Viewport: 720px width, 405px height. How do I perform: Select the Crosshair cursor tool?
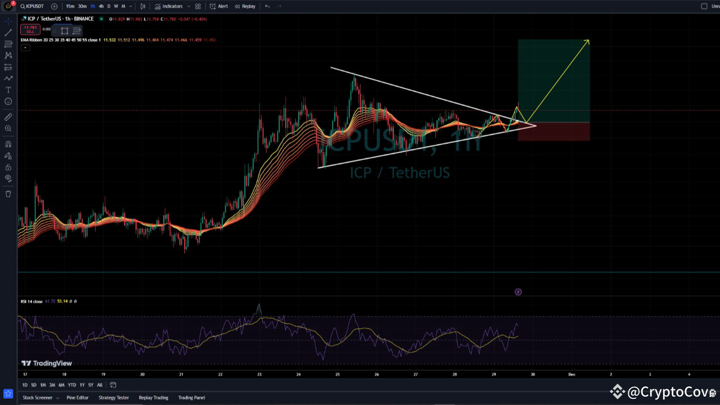pyautogui.click(x=8, y=21)
